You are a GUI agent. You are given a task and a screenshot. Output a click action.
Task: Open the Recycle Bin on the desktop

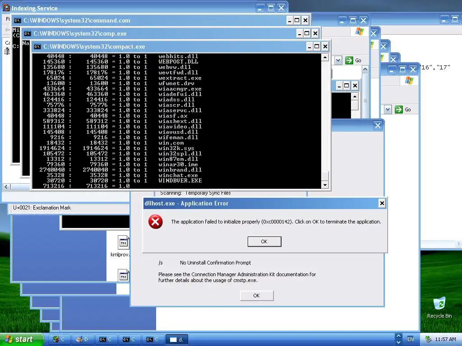439,308
